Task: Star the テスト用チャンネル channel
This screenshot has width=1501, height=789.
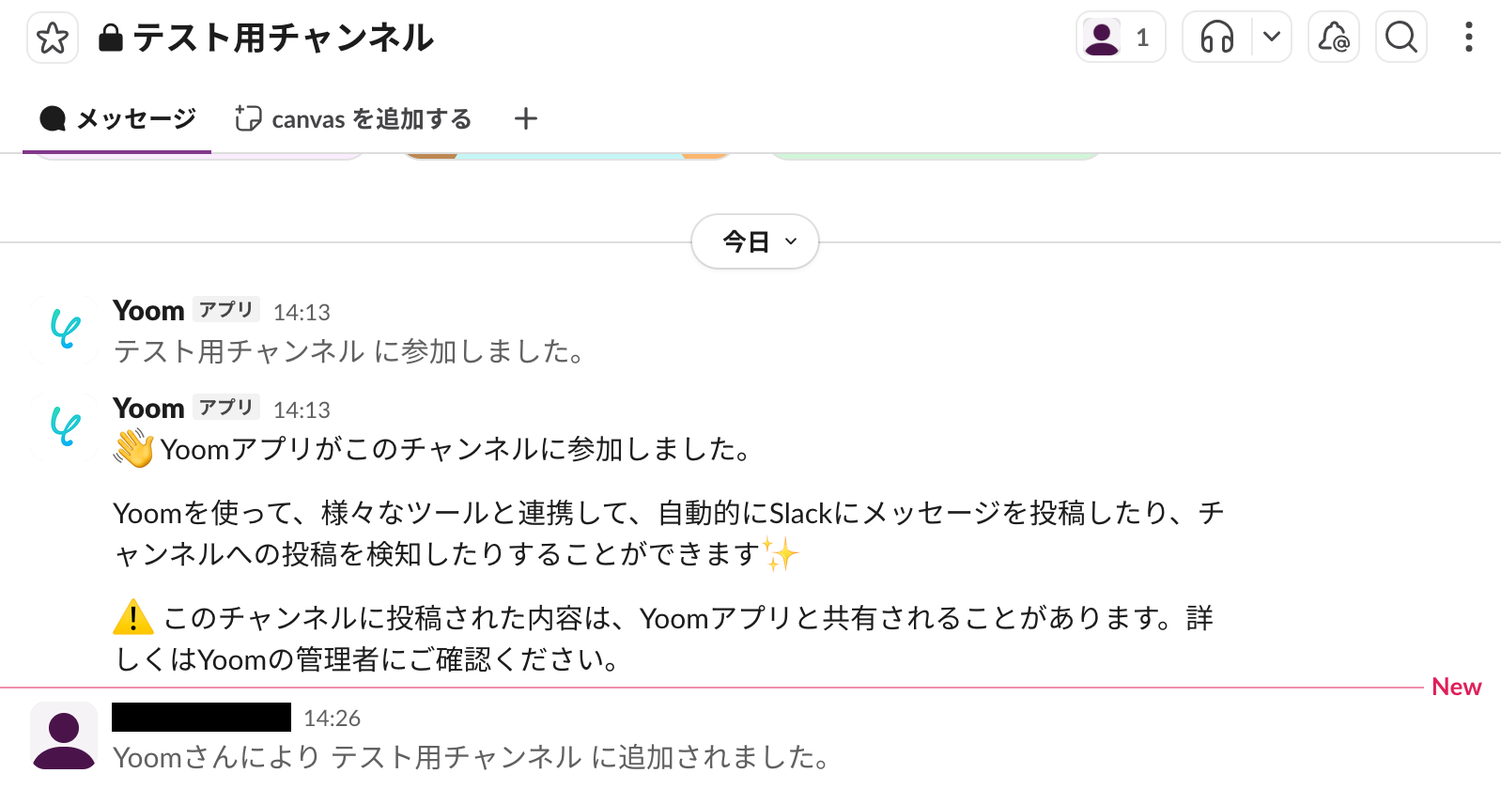Action: [x=53, y=39]
